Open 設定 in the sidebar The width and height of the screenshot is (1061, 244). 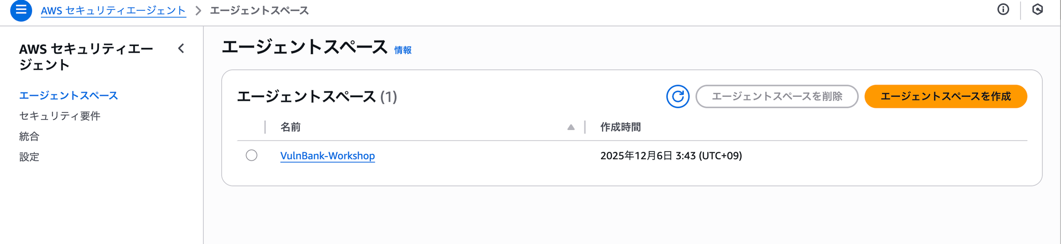tap(29, 157)
